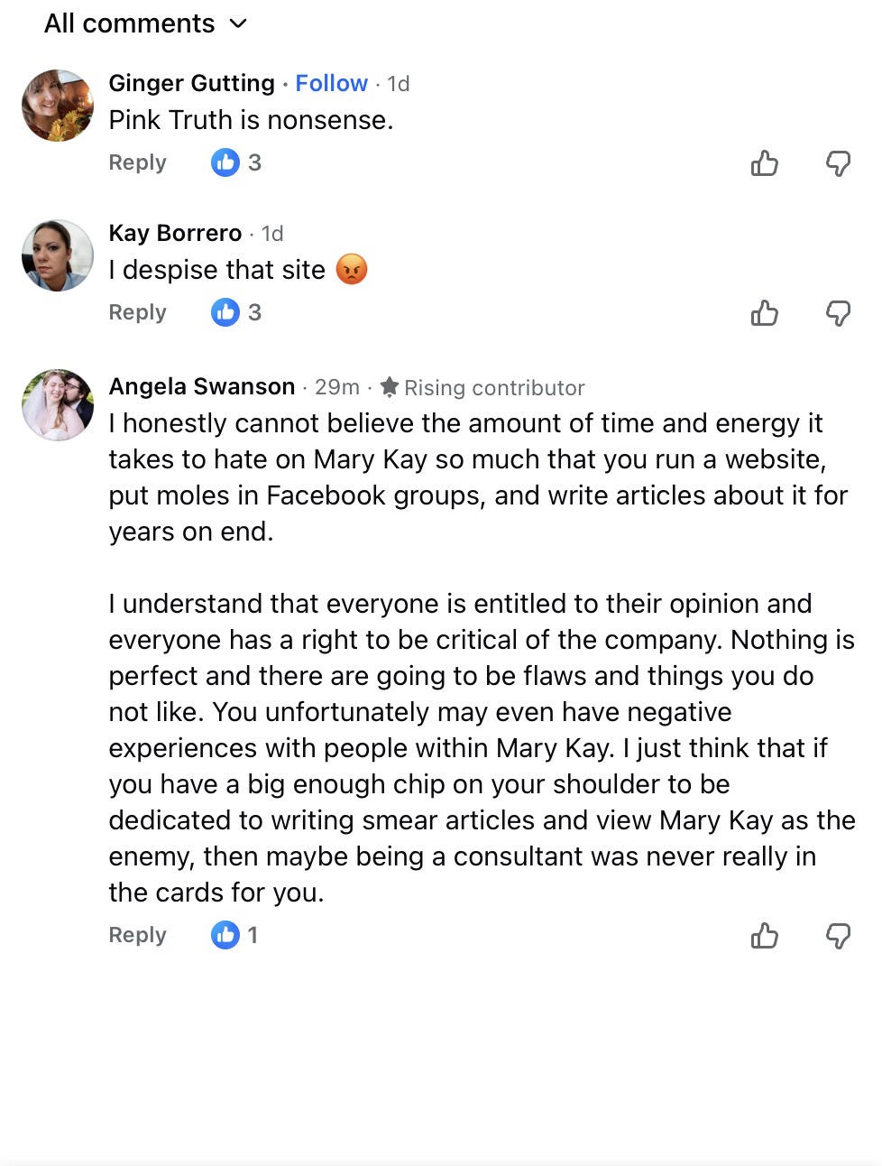The height and width of the screenshot is (1166, 882).
Task: Dislike Ginger Gutting's comment with thumbs down
Action: [838, 163]
